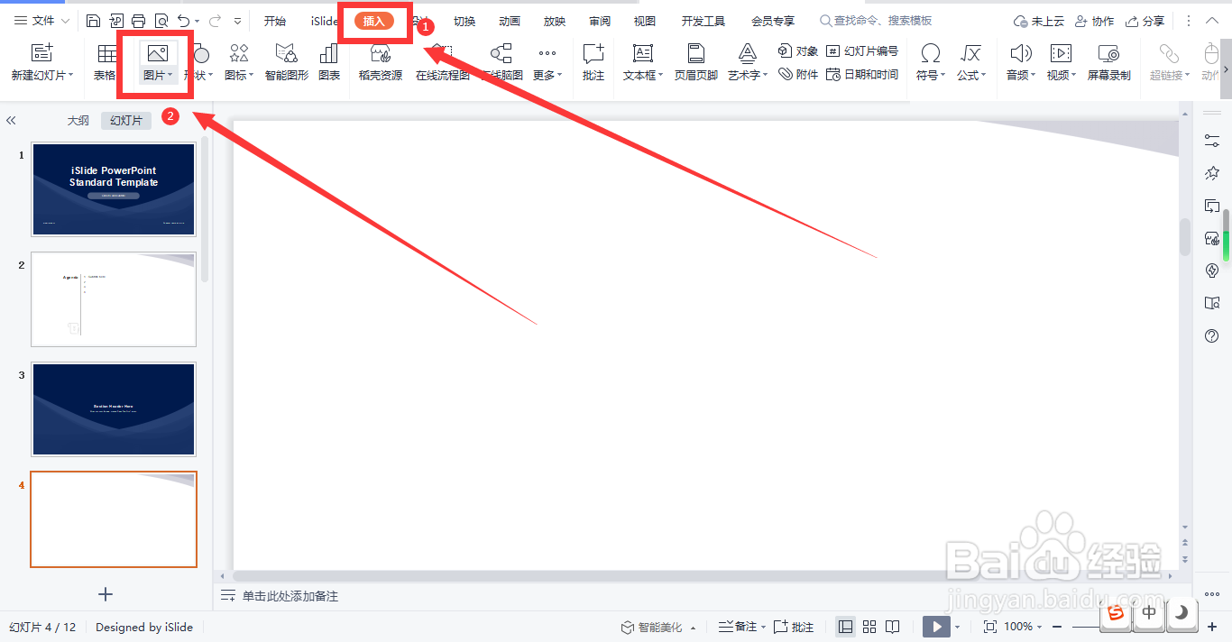Switch to 动画 animation tab
Viewport: 1232px width, 642px height.
[510, 21]
